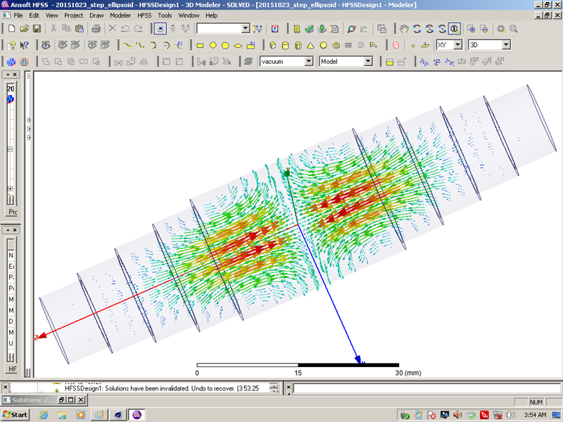The image size is (563, 422).
Task: Open the XY drawing plane dropdown
Action: coord(457,45)
